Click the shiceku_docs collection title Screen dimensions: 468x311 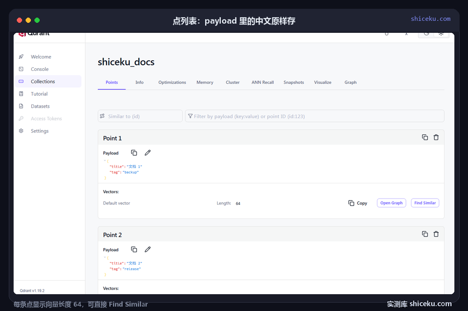[x=126, y=62]
